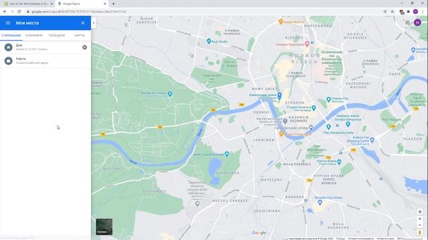The width and height of the screenshot is (428, 240).
Task: Zoom out the map
Action: (420, 225)
